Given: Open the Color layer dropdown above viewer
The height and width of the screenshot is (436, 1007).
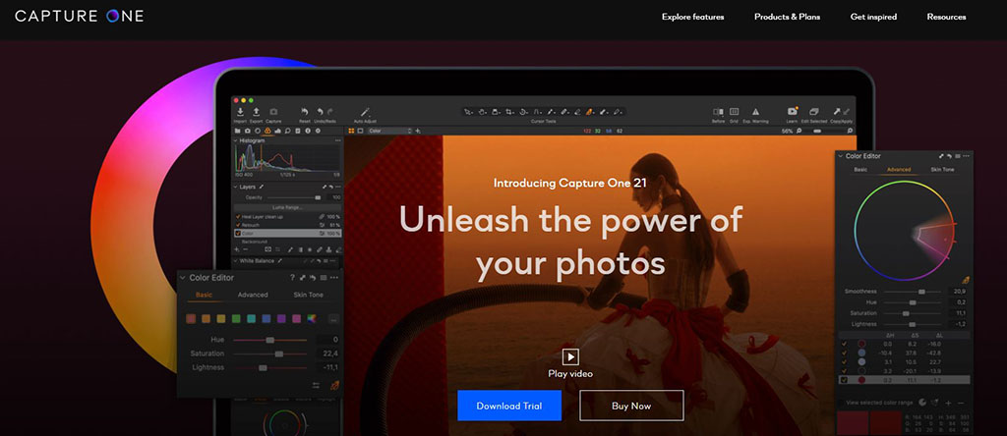Looking at the screenshot, I should [389, 131].
